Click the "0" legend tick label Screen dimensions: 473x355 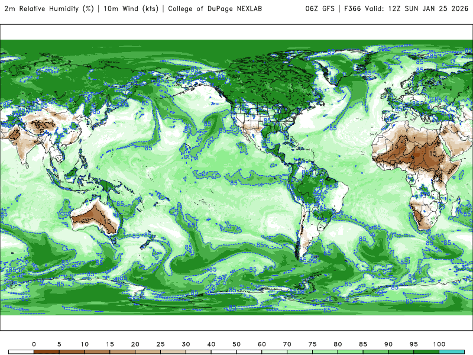tap(34, 344)
